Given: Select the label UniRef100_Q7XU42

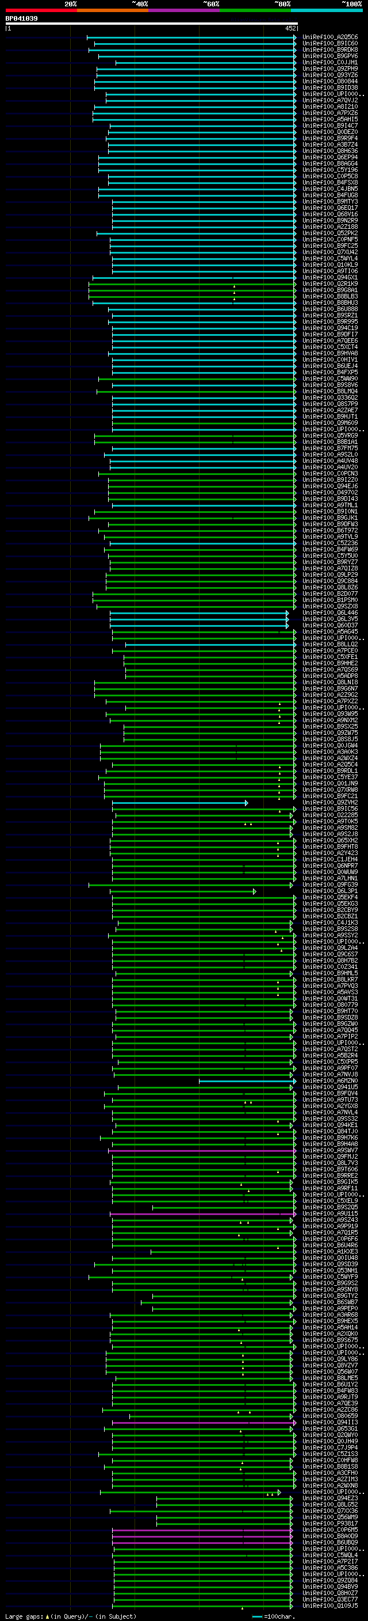Looking at the screenshot, I should pos(330,253).
